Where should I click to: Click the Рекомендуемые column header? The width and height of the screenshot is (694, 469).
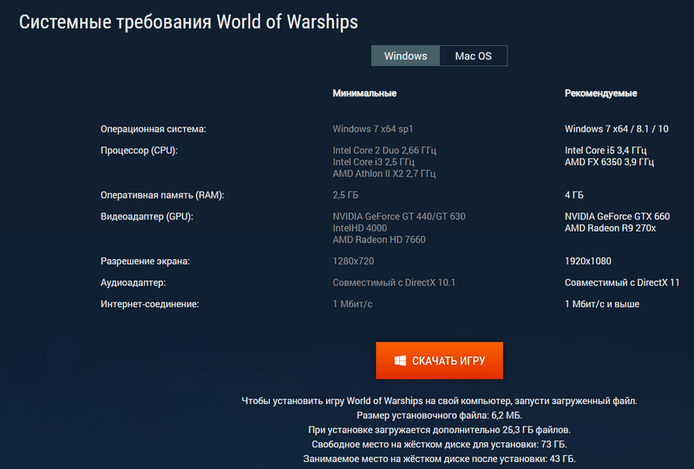tap(601, 94)
